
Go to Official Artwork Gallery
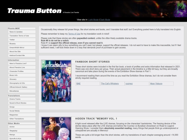coord(22,87)
